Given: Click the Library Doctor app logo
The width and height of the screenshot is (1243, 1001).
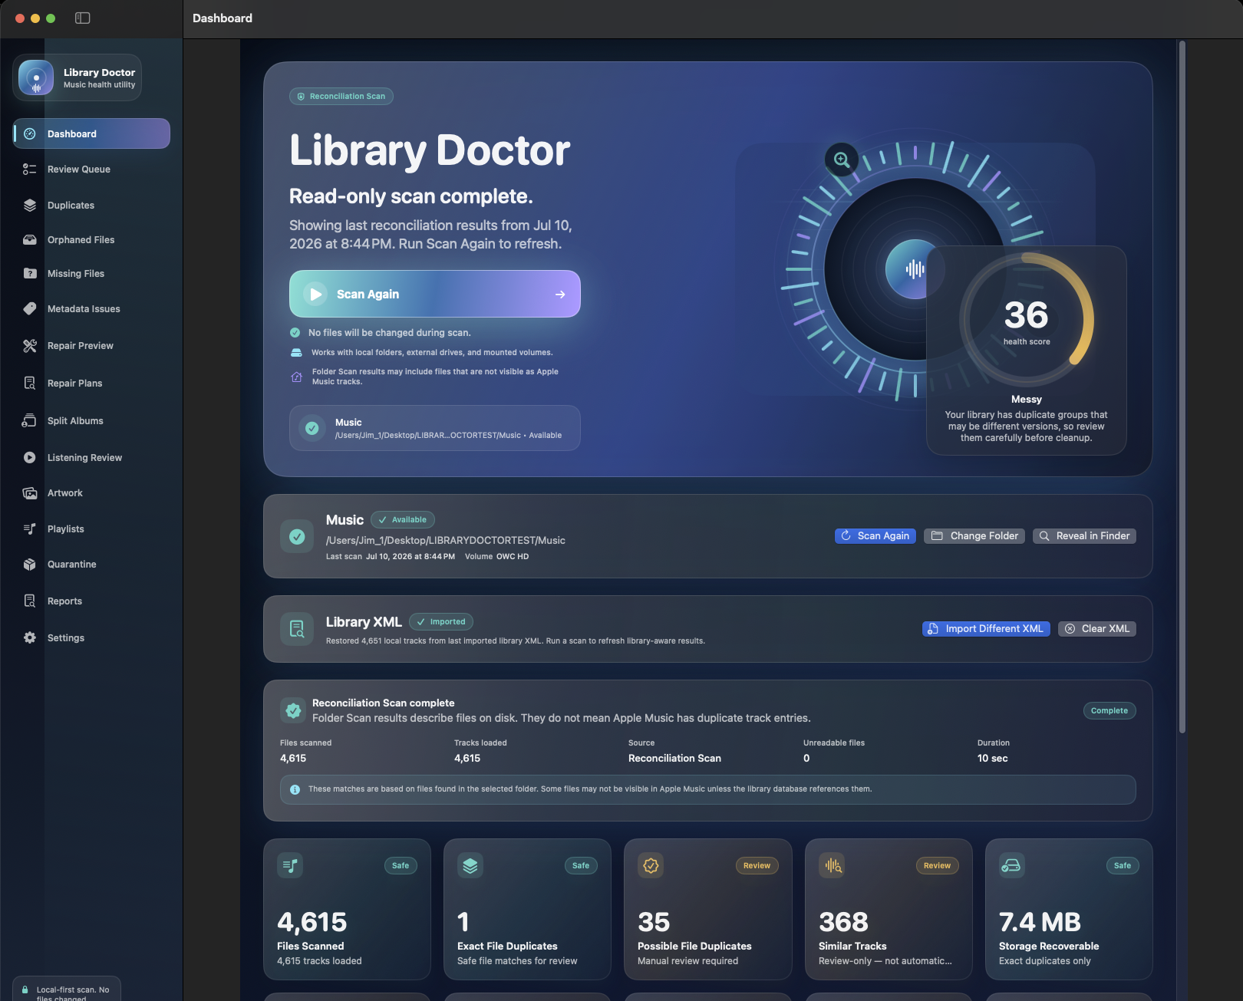Looking at the screenshot, I should (36, 77).
